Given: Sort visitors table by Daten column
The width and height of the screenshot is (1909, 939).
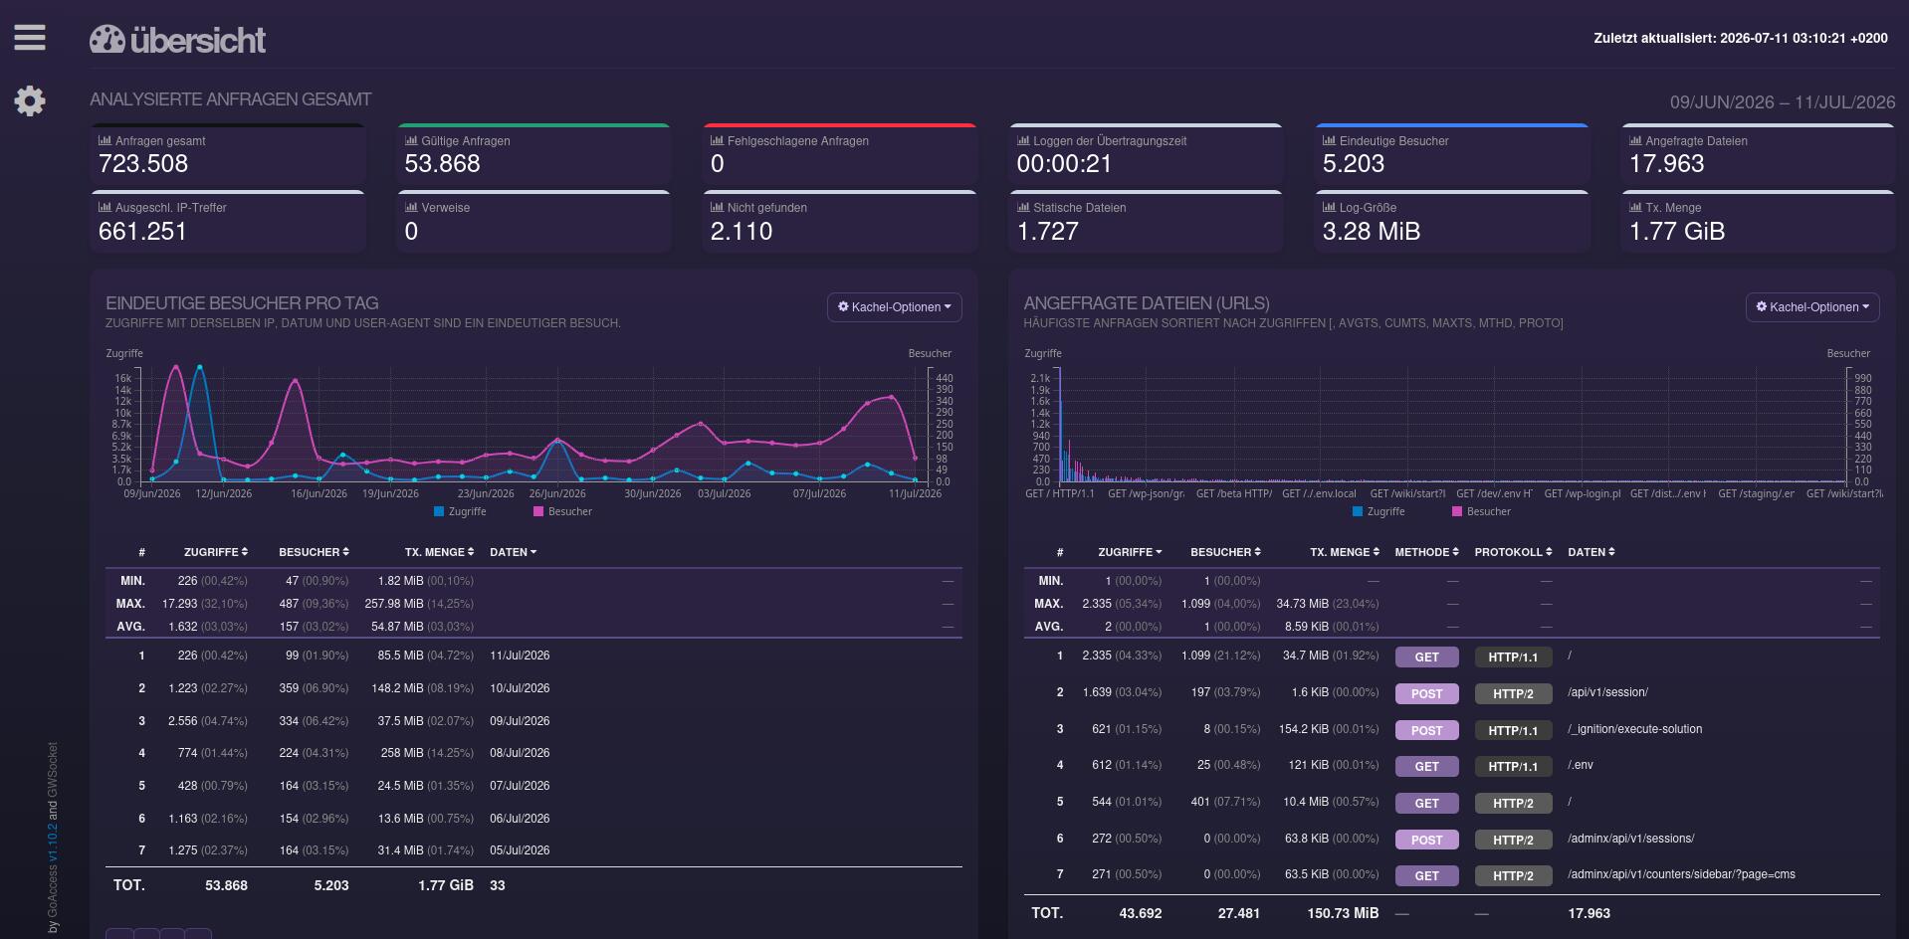Looking at the screenshot, I should (x=514, y=552).
